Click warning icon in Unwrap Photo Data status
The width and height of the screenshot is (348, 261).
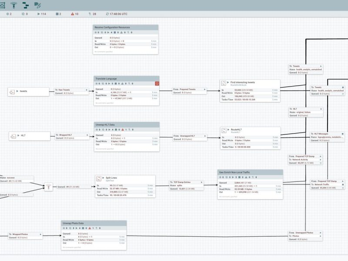click(x=90, y=228)
